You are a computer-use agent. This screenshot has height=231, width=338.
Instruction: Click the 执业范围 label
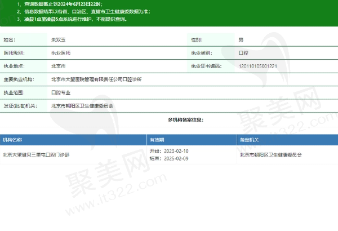coord(14,93)
